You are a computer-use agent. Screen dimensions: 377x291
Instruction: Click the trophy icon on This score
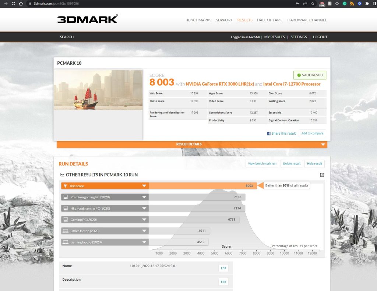[x=65, y=186]
